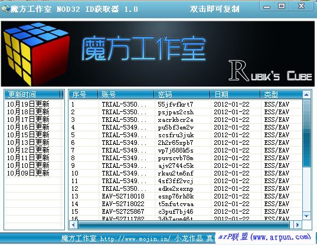Click TRIAL-5350 account in row 12
This screenshot has height=245, width=317.
click(x=124, y=188)
